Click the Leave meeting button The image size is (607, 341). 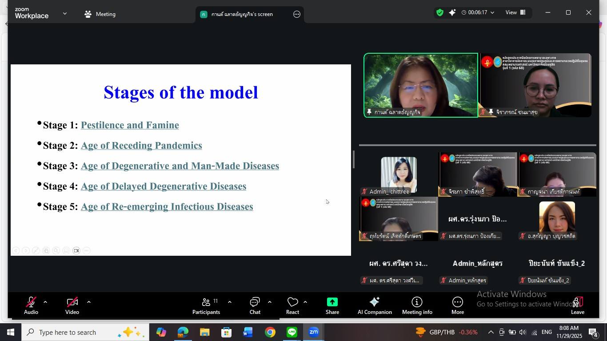point(577,305)
